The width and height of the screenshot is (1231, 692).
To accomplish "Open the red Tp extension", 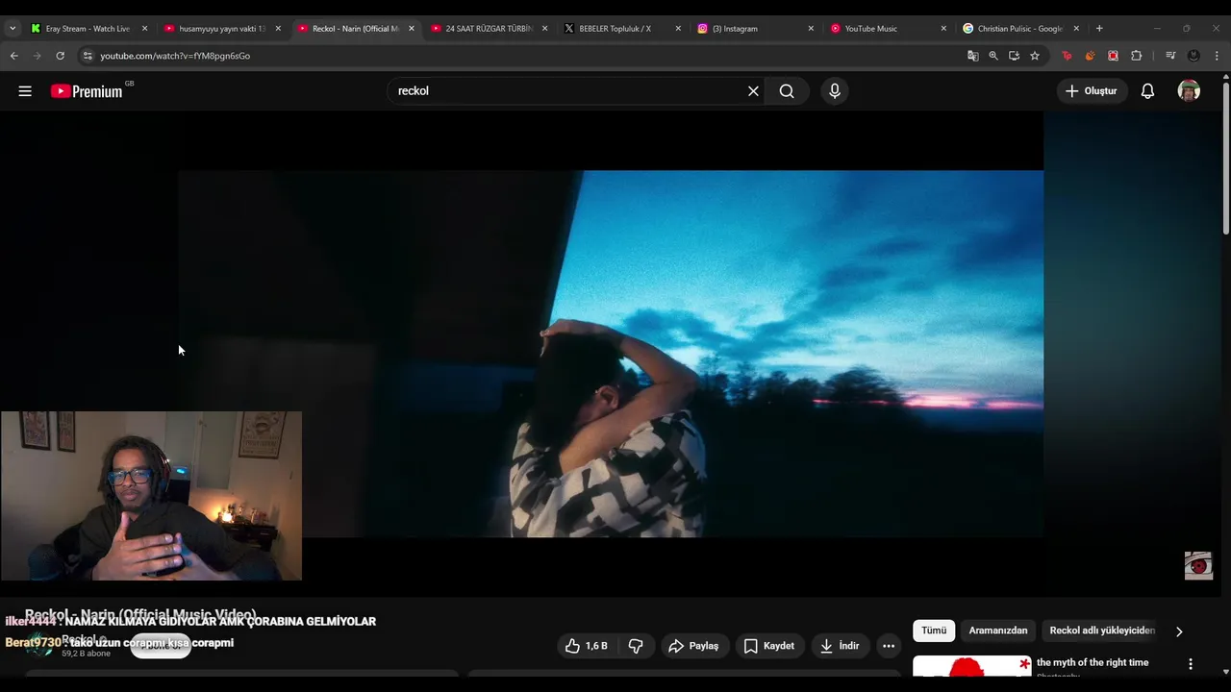I will [1067, 56].
